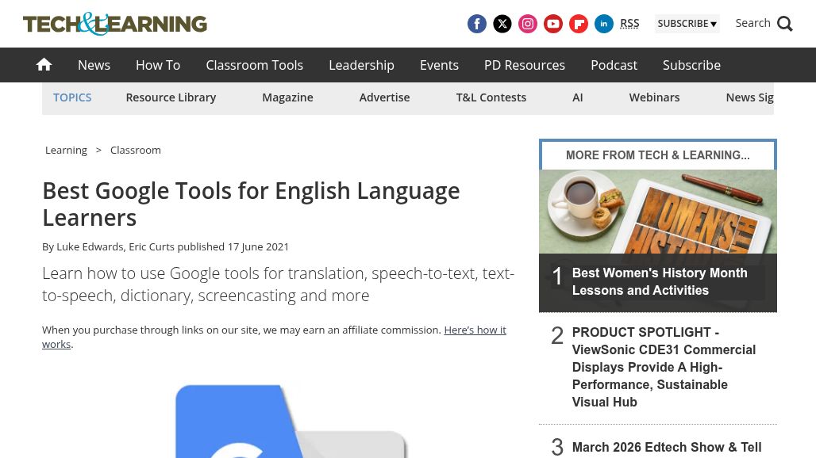Select the Classroom Tools nav item

pyautogui.click(x=254, y=65)
